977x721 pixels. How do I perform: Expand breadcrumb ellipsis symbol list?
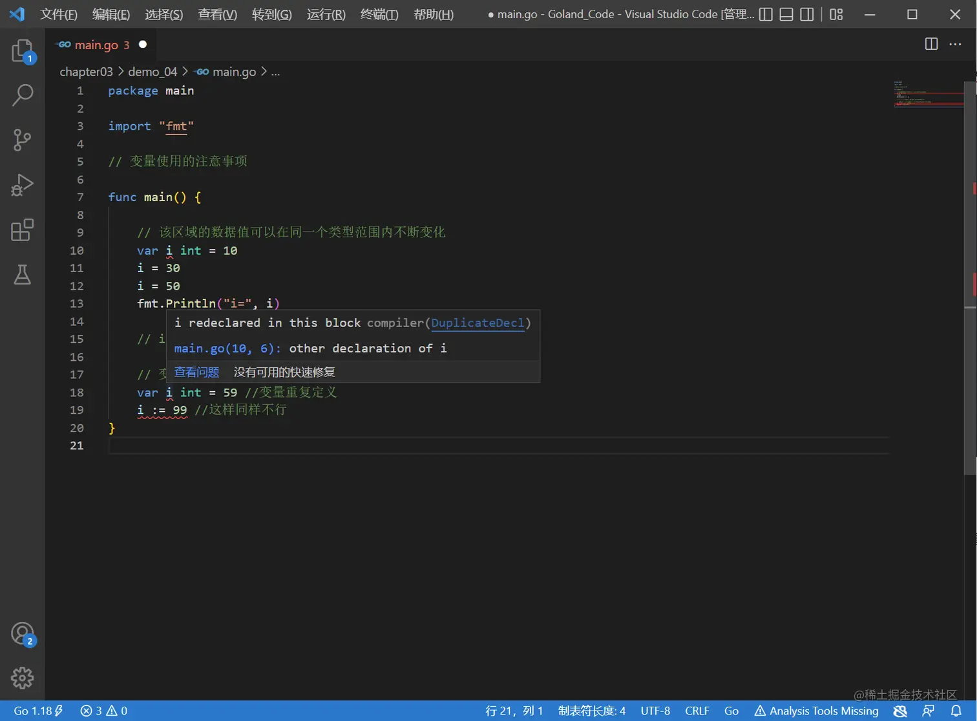pos(276,72)
